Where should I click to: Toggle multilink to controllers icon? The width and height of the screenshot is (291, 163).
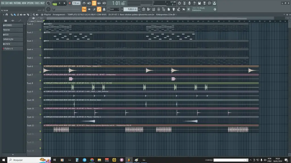pos(99,9)
